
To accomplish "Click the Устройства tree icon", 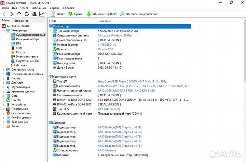I will (x=8, y=104).
